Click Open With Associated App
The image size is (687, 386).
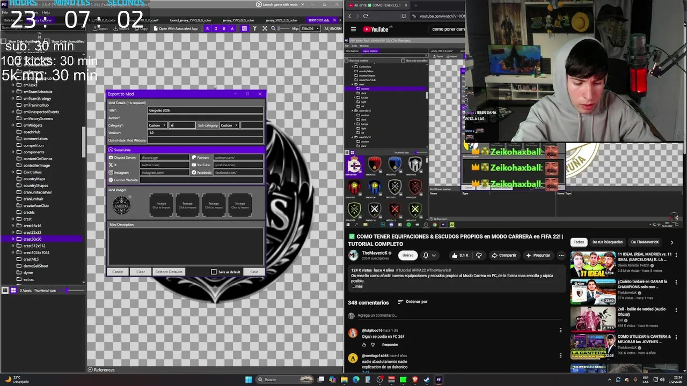pos(176,28)
